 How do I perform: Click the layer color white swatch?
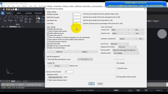pos(16,9)
